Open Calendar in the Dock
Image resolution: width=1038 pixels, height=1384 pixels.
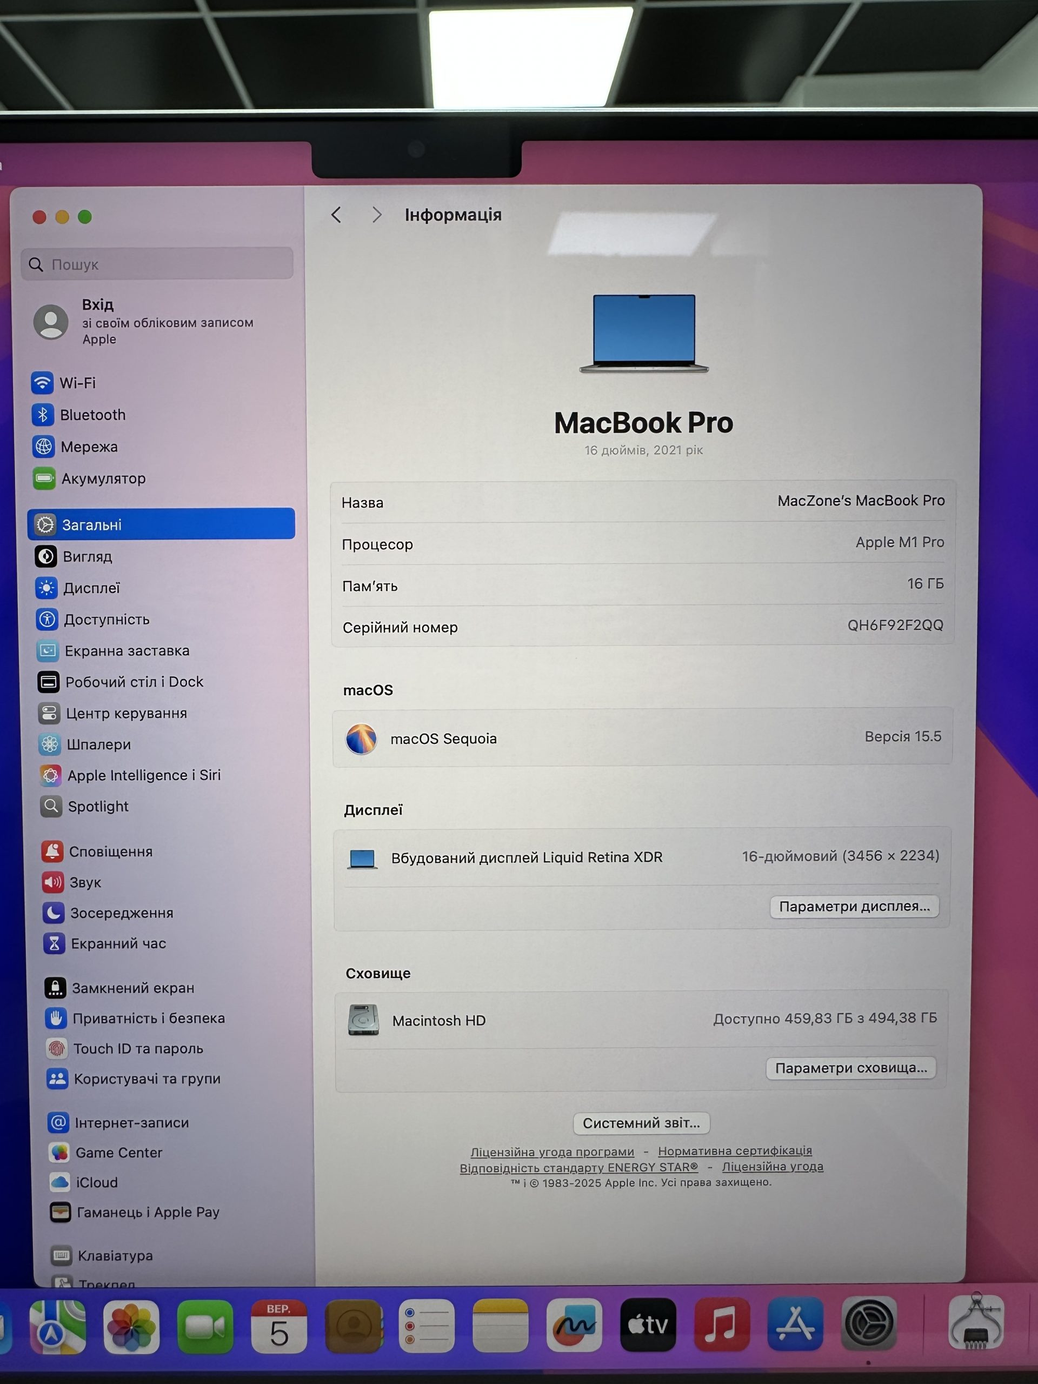[x=279, y=1327]
